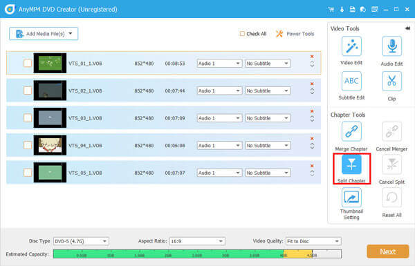This screenshot has width=415, height=266.
Task: Open subtitle dropdown for VTS_01_1.VOB
Action: point(268,64)
